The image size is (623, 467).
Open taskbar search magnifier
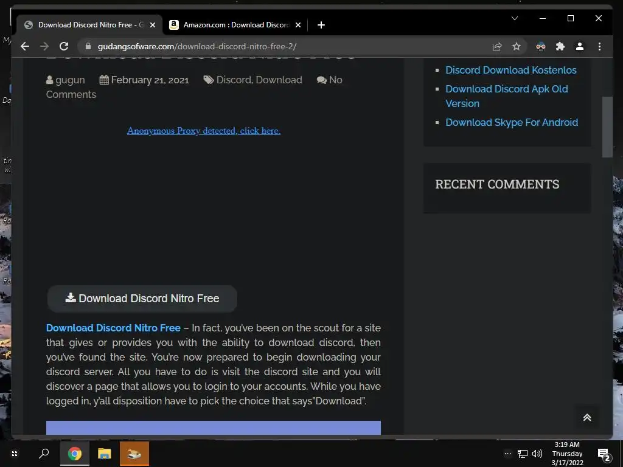(x=44, y=454)
